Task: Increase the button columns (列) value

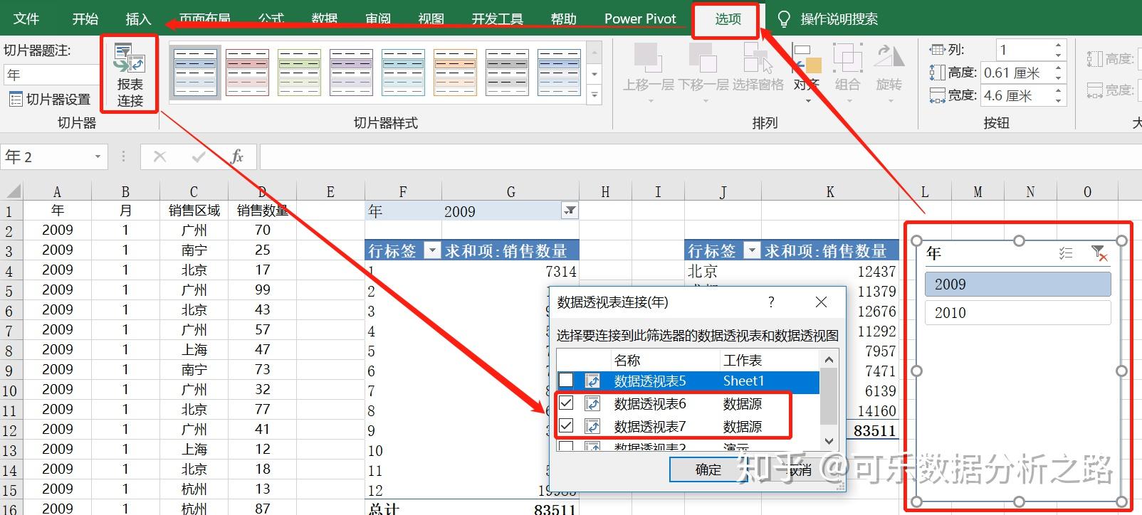Action: (x=1059, y=46)
